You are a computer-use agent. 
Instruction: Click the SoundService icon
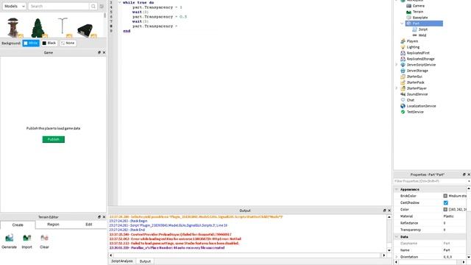pyautogui.click(x=403, y=94)
